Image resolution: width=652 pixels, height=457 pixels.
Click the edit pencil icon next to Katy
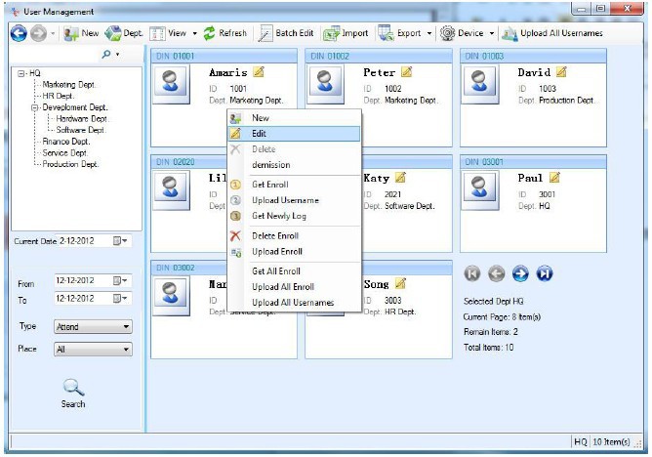[x=400, y=178]
